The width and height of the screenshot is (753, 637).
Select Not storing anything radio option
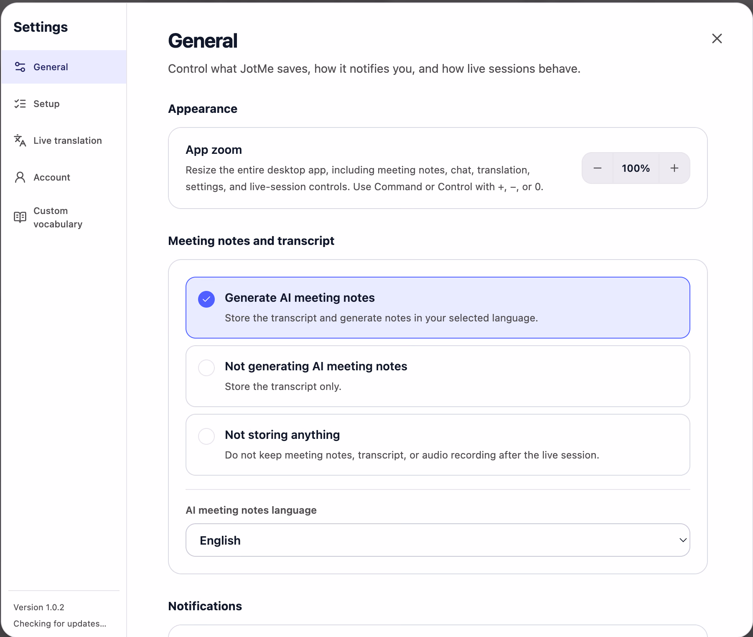pyautogui.click(x=206, y=436)
